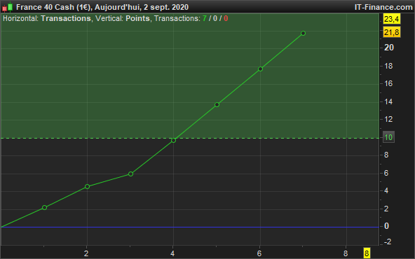Click the Horizontal: Transactions setting
This screenshot has width=415, height=259.
47,18
